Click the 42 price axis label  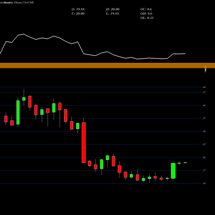tap(204, 105)
